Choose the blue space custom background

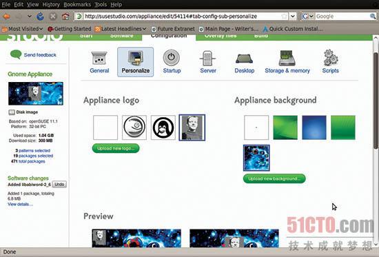(256, 158)
